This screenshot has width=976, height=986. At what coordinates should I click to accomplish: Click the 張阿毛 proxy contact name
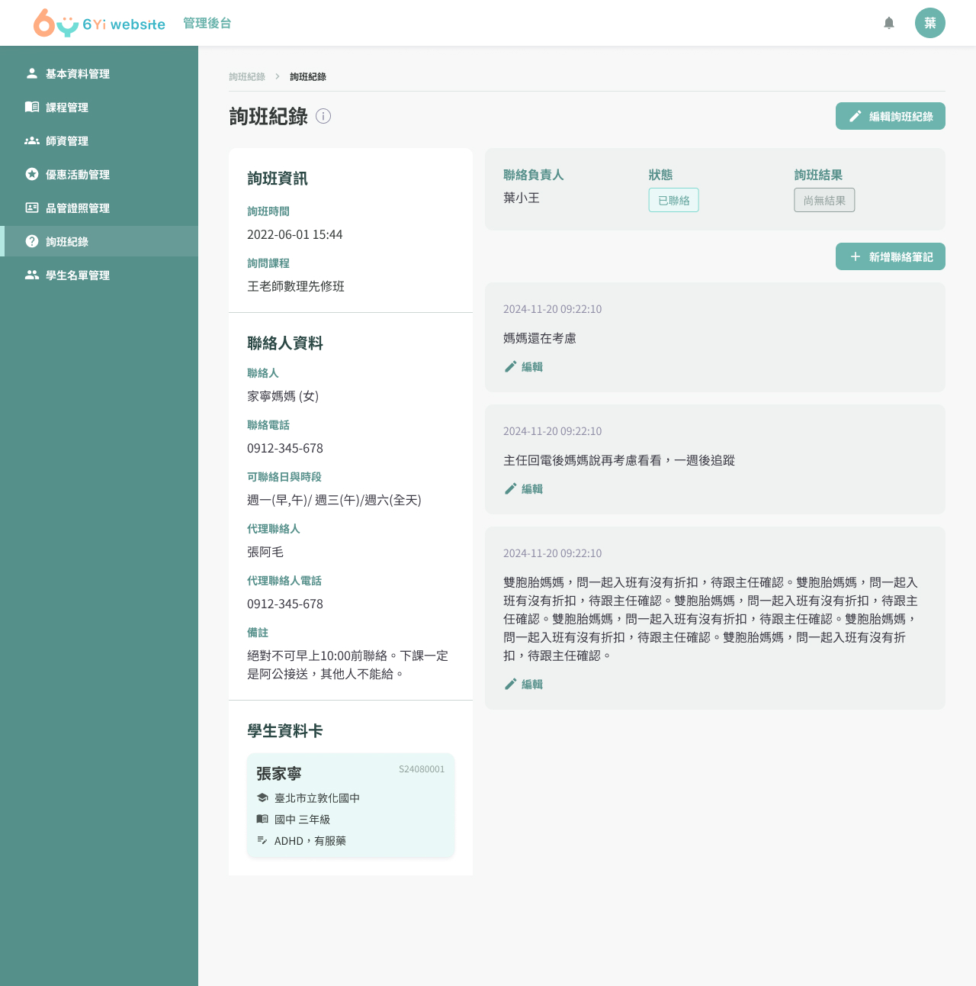pyautogui.click(x=265, y=552)
